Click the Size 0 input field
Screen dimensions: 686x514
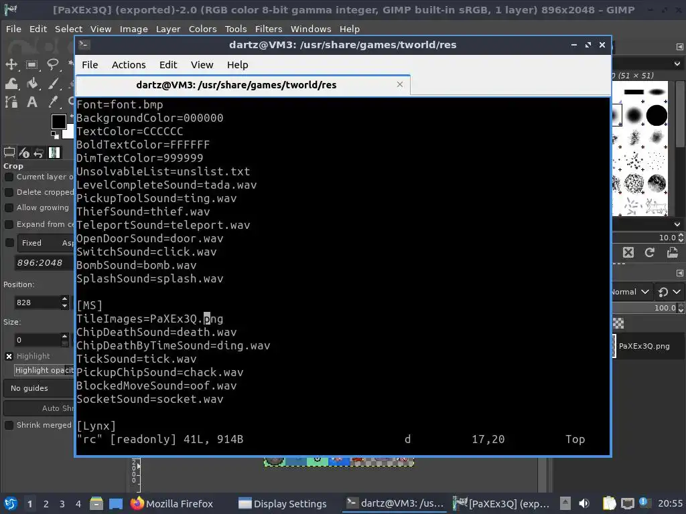(x=37, y=339)
